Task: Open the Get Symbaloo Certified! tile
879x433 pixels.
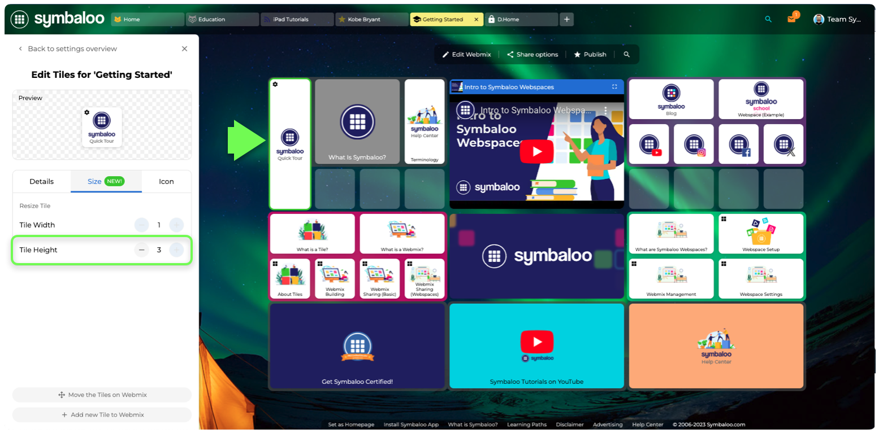Action: pos(357,346)
